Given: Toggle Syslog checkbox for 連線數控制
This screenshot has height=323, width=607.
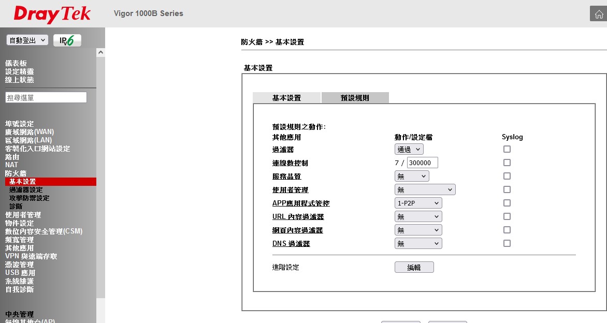Looking at the screenshot, I should click(507, 163).
